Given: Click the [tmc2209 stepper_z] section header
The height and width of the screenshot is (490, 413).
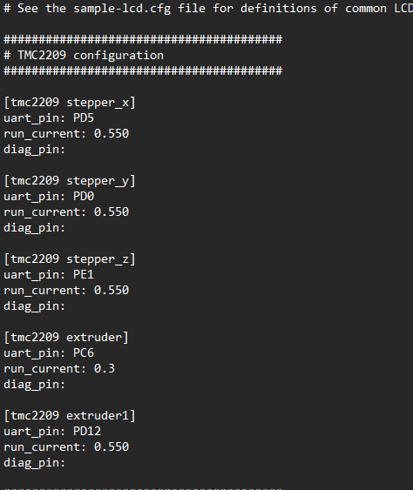Looking at the screenshot, I should click(70, 259).
